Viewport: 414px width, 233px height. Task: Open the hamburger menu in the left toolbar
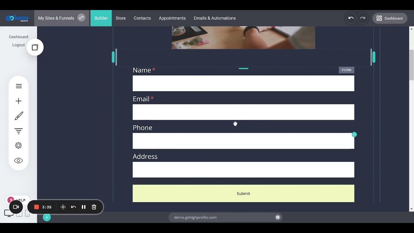click(19, 86)
